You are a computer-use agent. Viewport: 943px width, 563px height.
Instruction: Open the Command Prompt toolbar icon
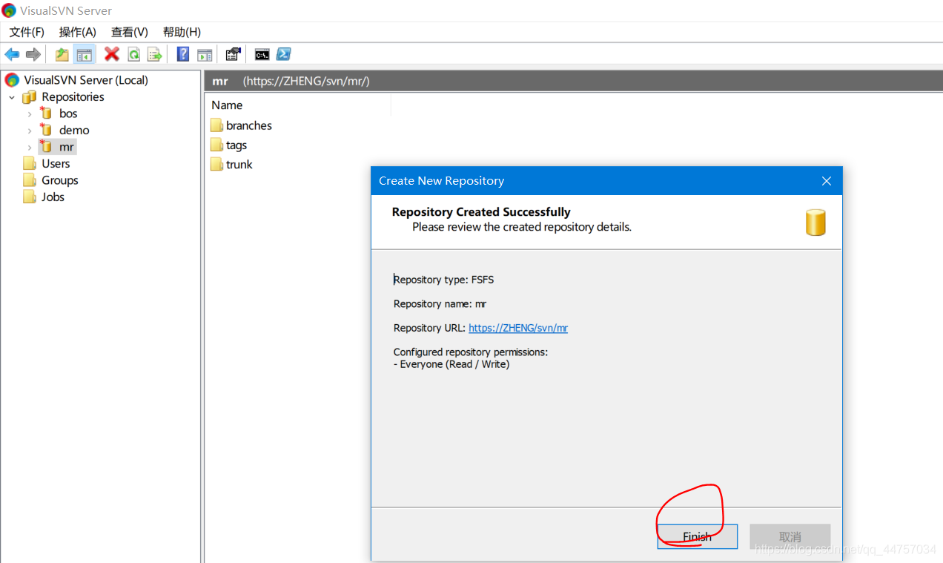point(262,54)
